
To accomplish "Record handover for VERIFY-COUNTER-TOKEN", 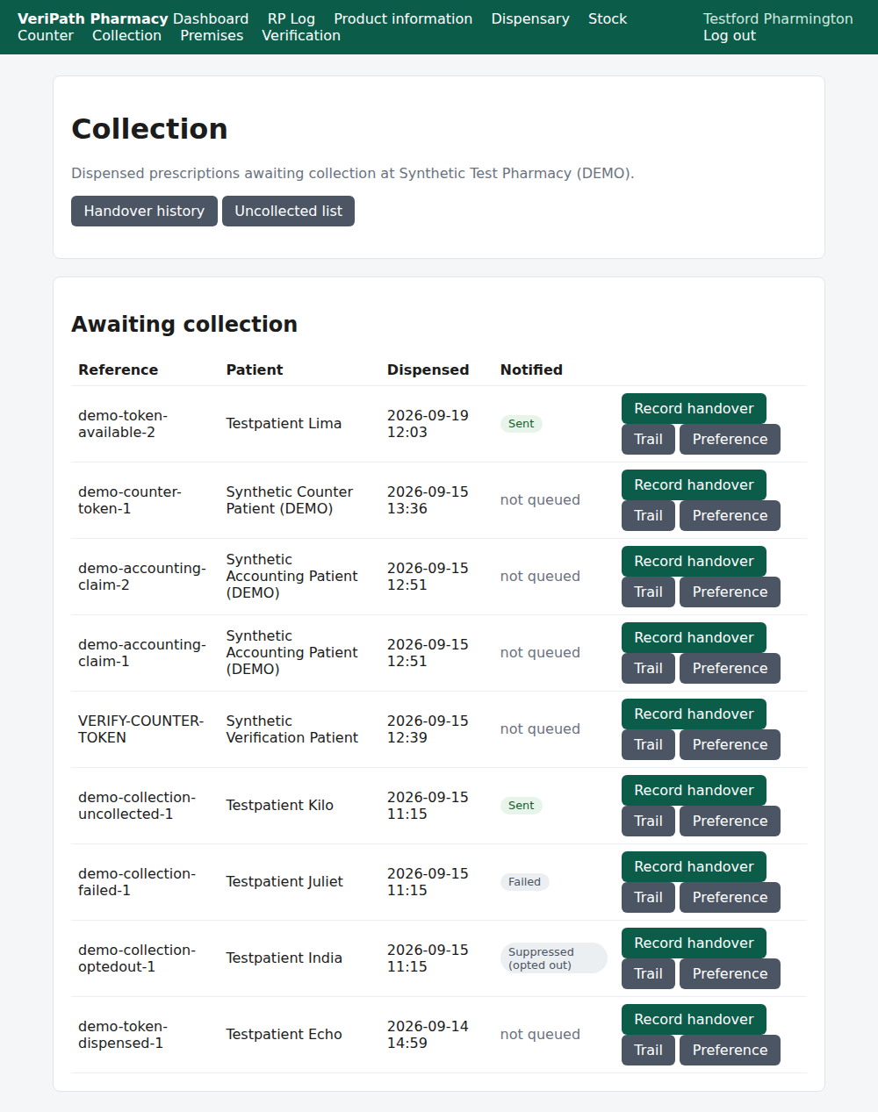I will tap(694, 714).
